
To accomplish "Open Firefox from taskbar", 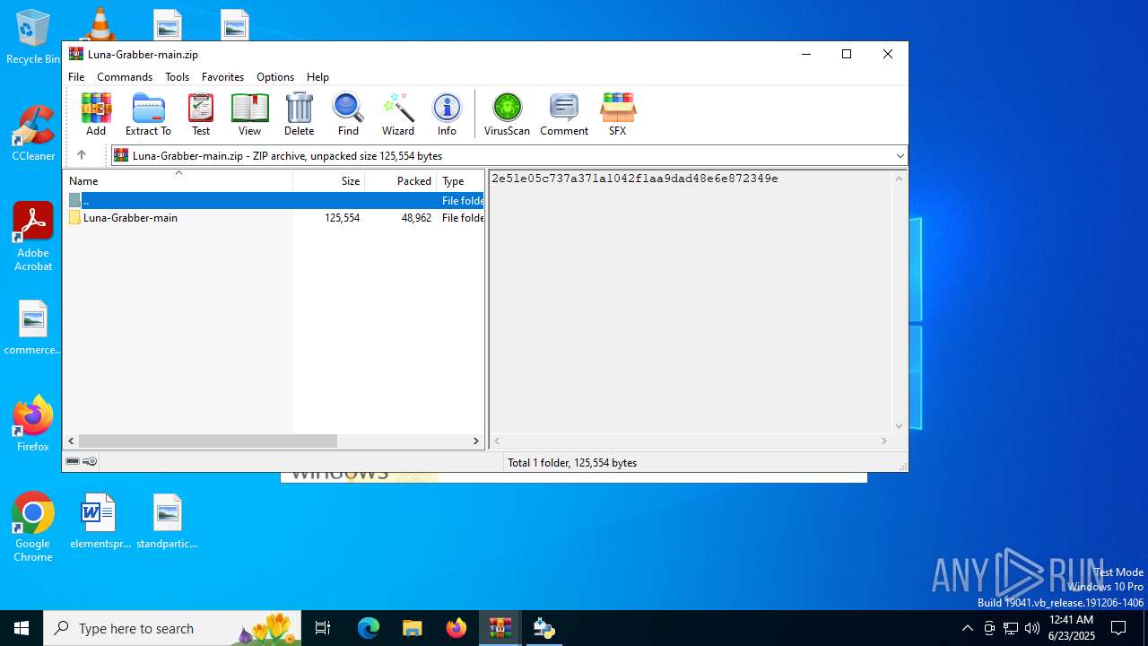I will click(x=457, y=628).
